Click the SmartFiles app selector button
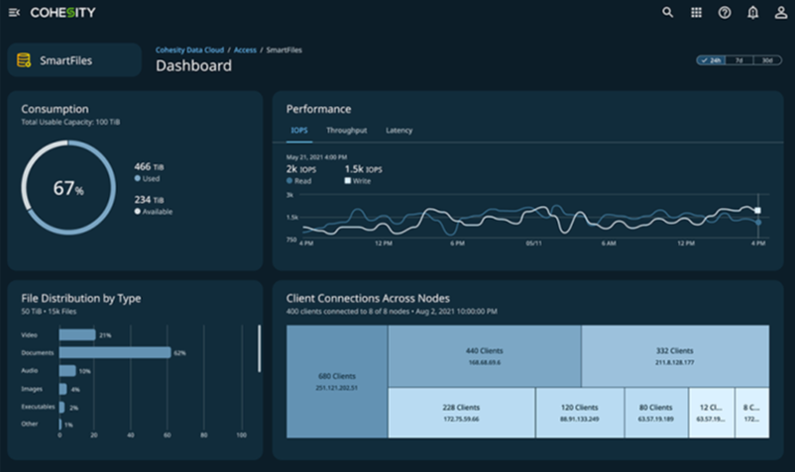The image size is (795, 472). tap(74, 60)
